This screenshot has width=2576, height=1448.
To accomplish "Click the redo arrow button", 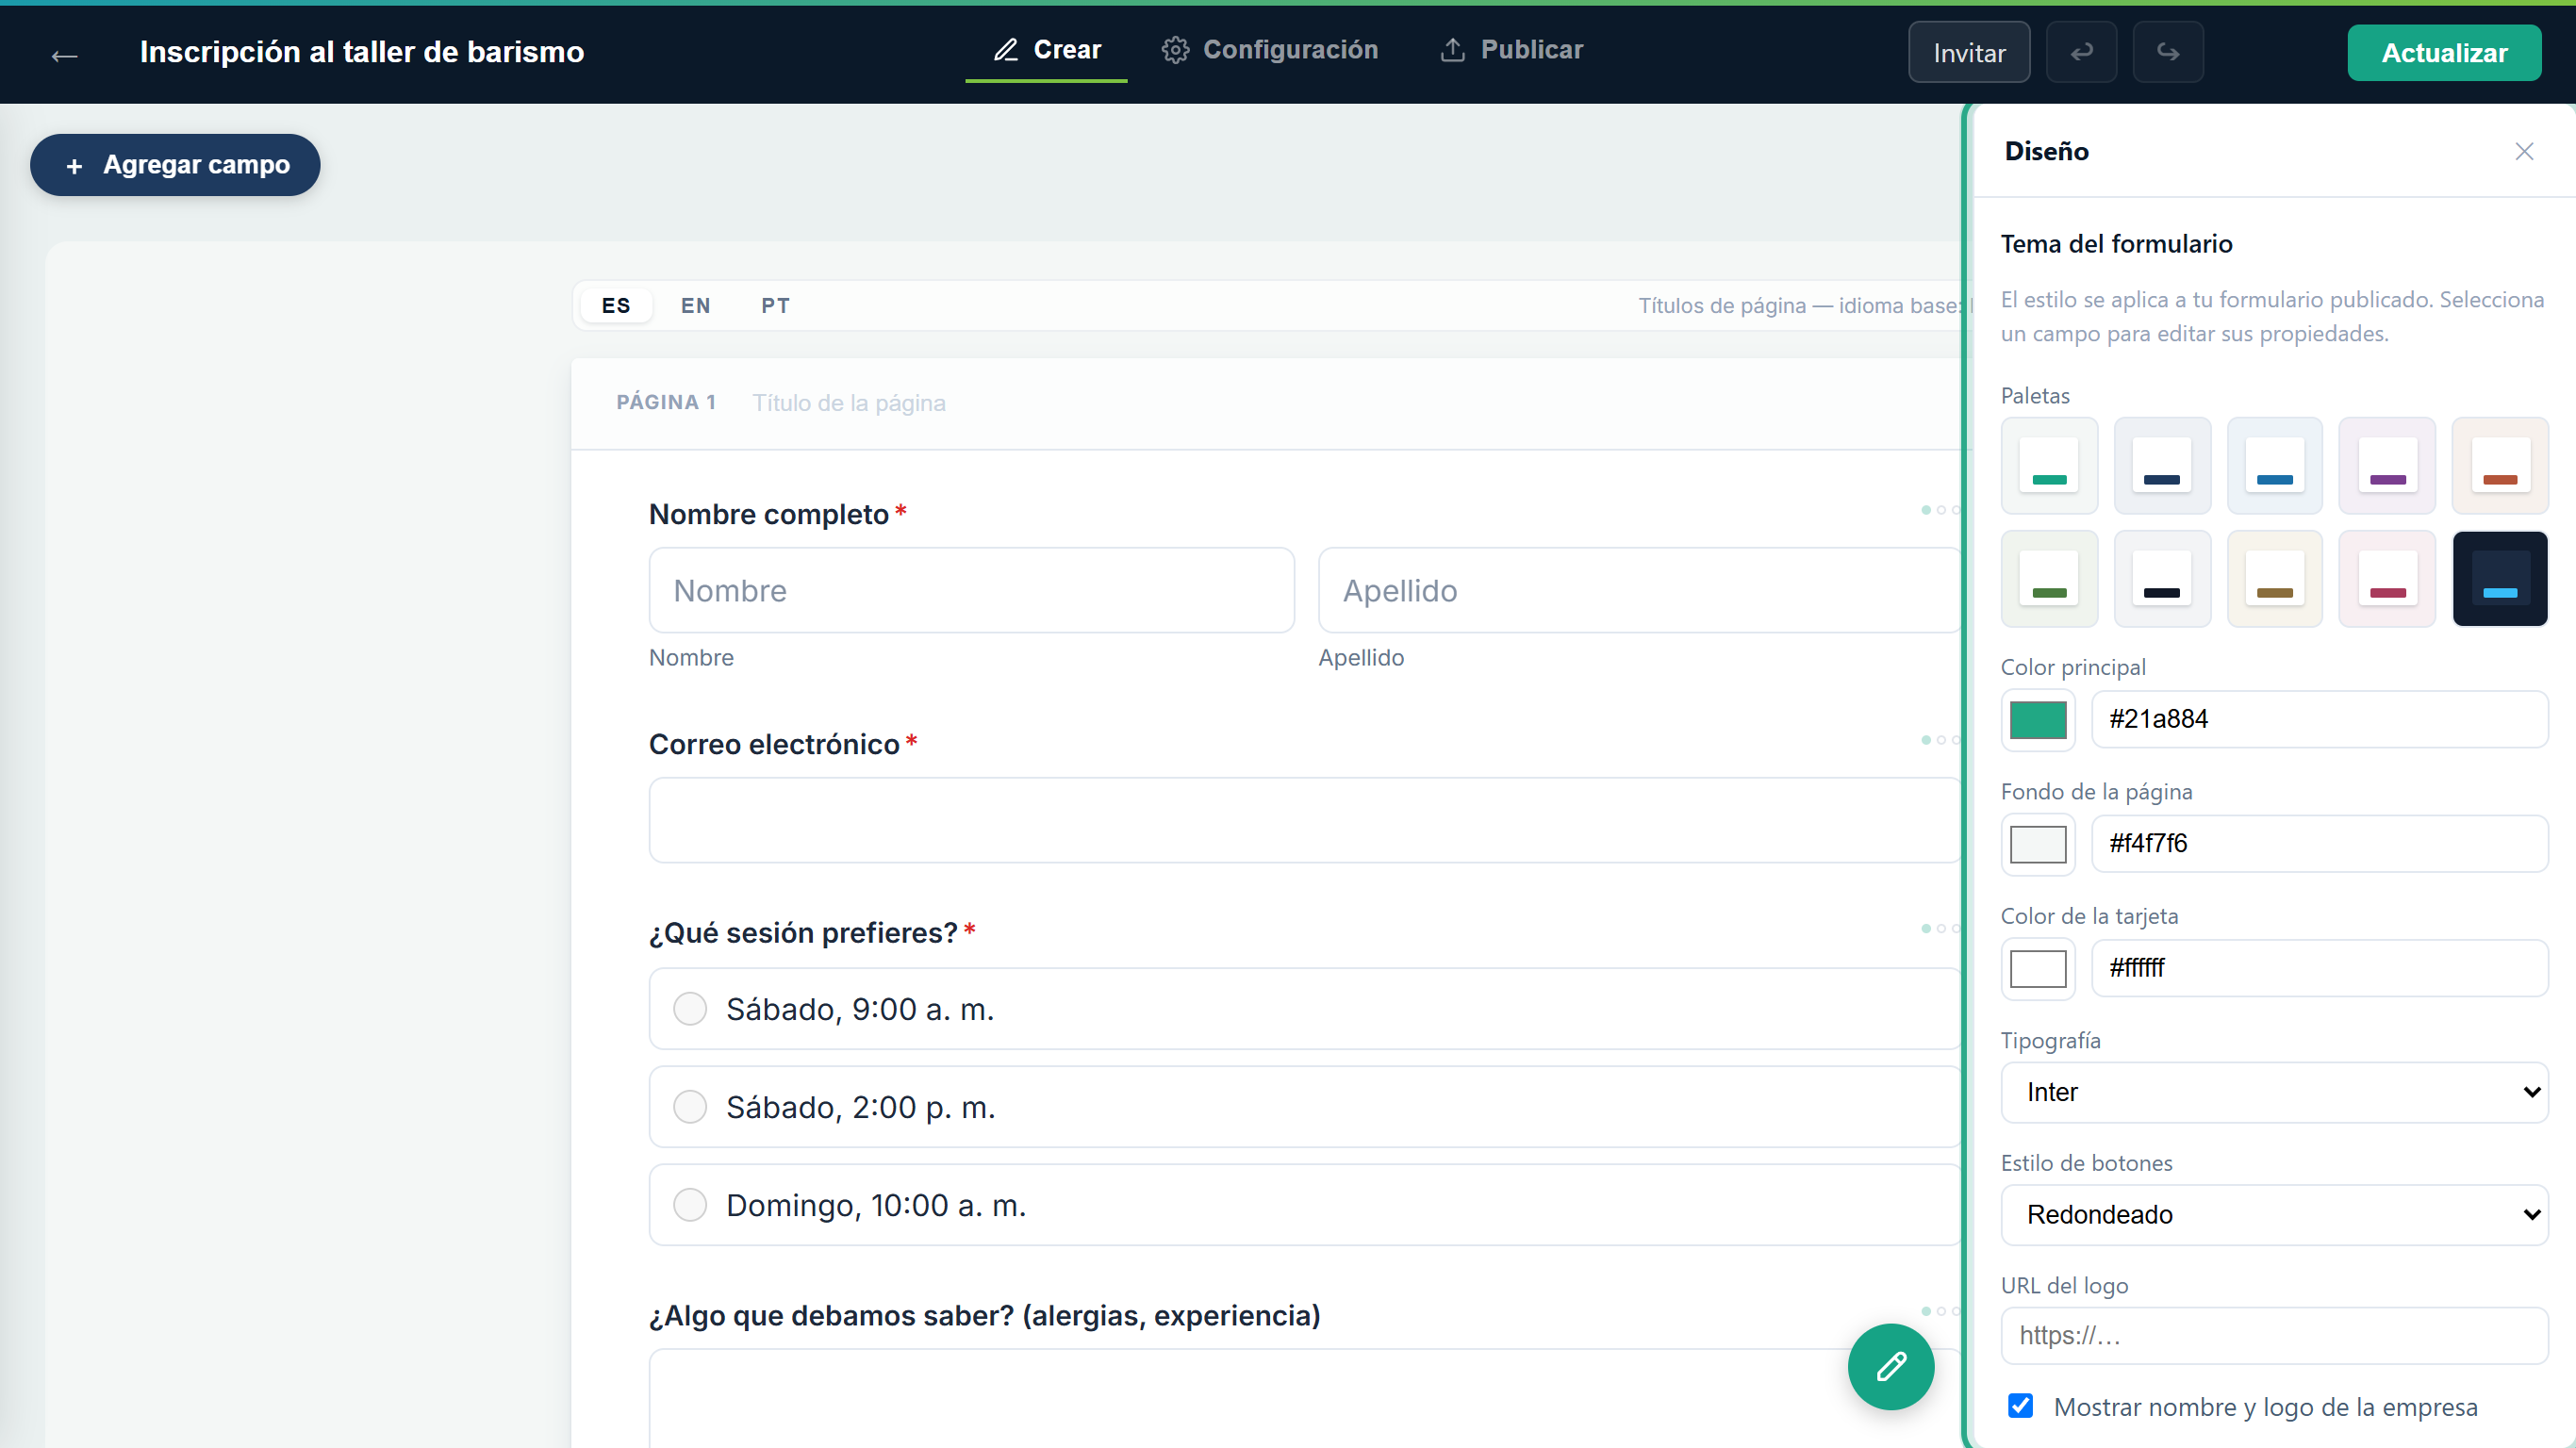I will point(2168,52).
